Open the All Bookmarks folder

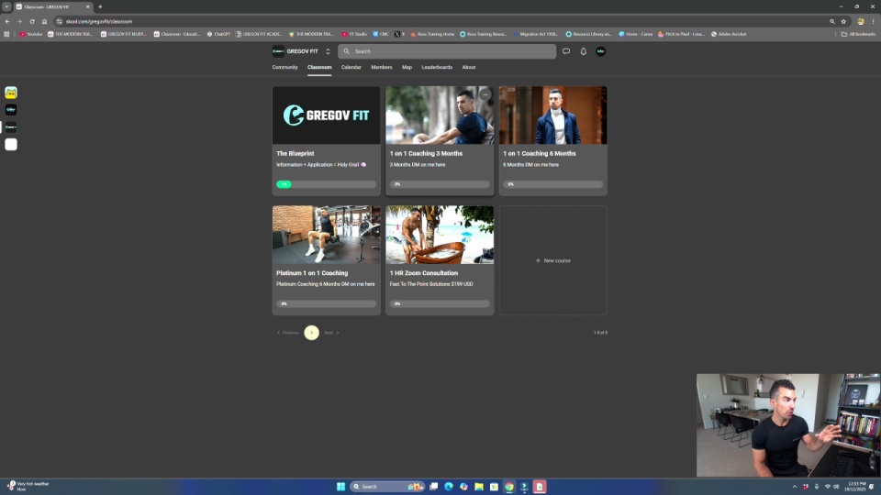[859, 34]
